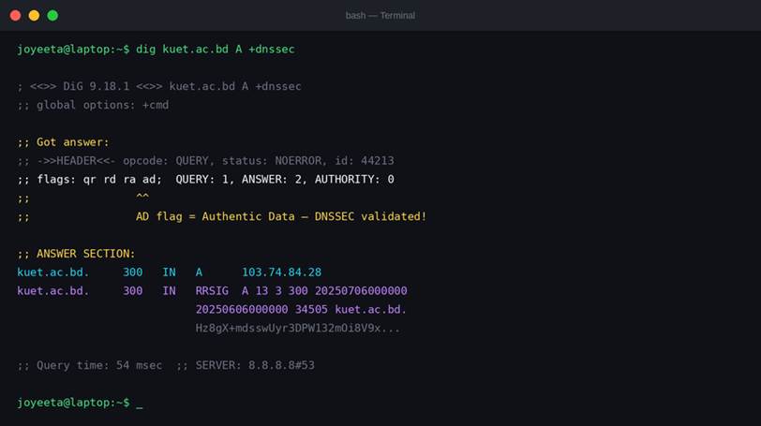
Task: Click the 'bash — Terminal' window title
Action: pyautogui.click(x=380, y=16)
